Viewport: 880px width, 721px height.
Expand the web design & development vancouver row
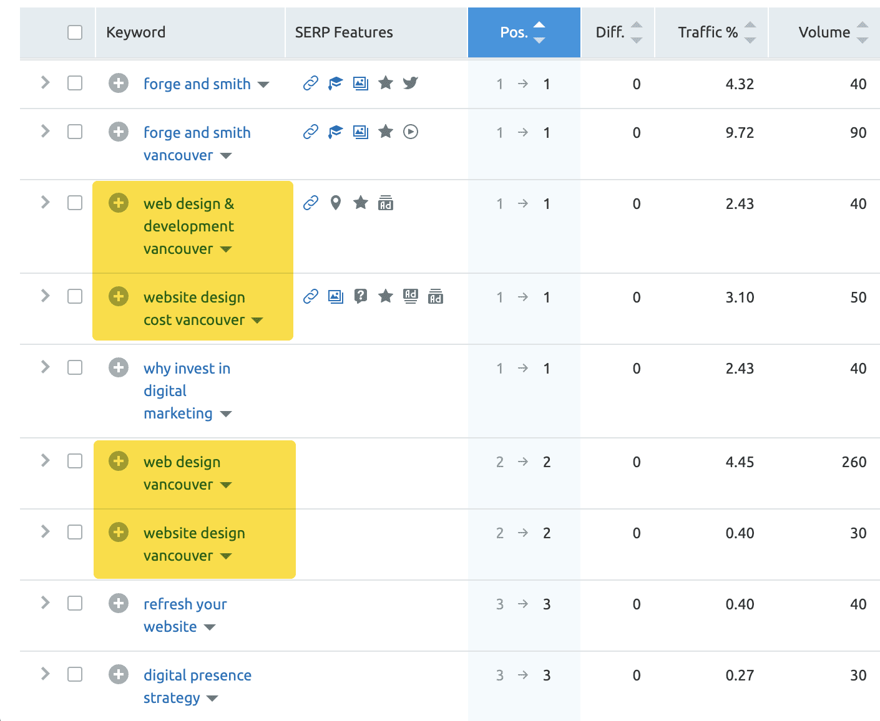45,202
